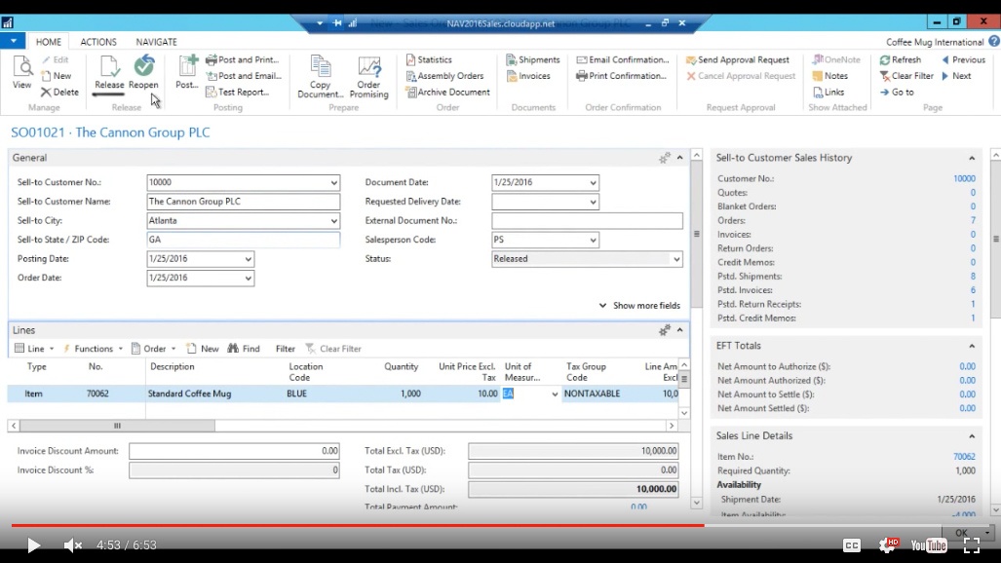Open the Help question mark icon
The image size is (1001, 563).
[x=994, y=42]
